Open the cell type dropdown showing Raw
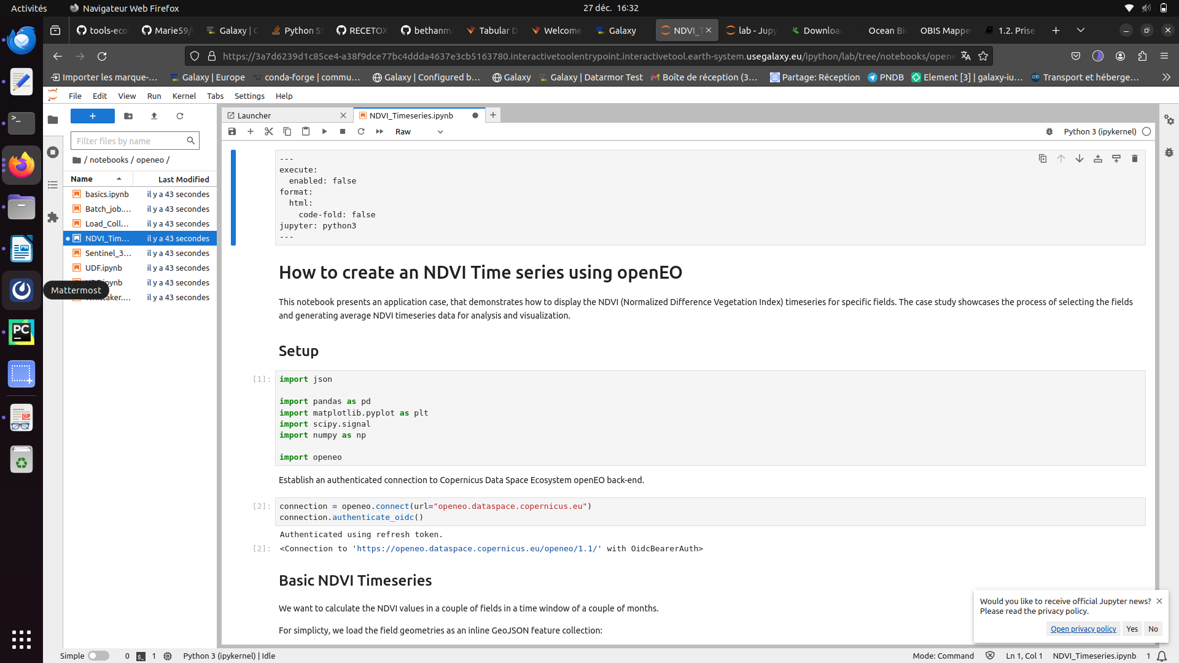Viewport: 1179px width, 663px height. click(x=419, y=131)
